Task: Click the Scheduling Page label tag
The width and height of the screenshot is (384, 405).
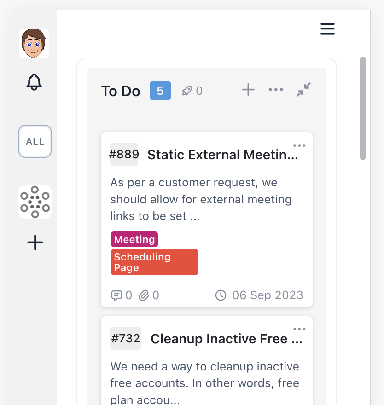Action: pyautogui.click(x=154, y=262)
